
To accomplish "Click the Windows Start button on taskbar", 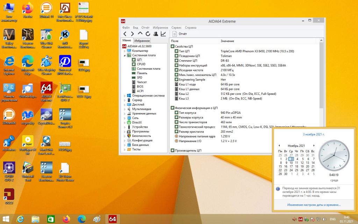I will (x=6, y=219).
